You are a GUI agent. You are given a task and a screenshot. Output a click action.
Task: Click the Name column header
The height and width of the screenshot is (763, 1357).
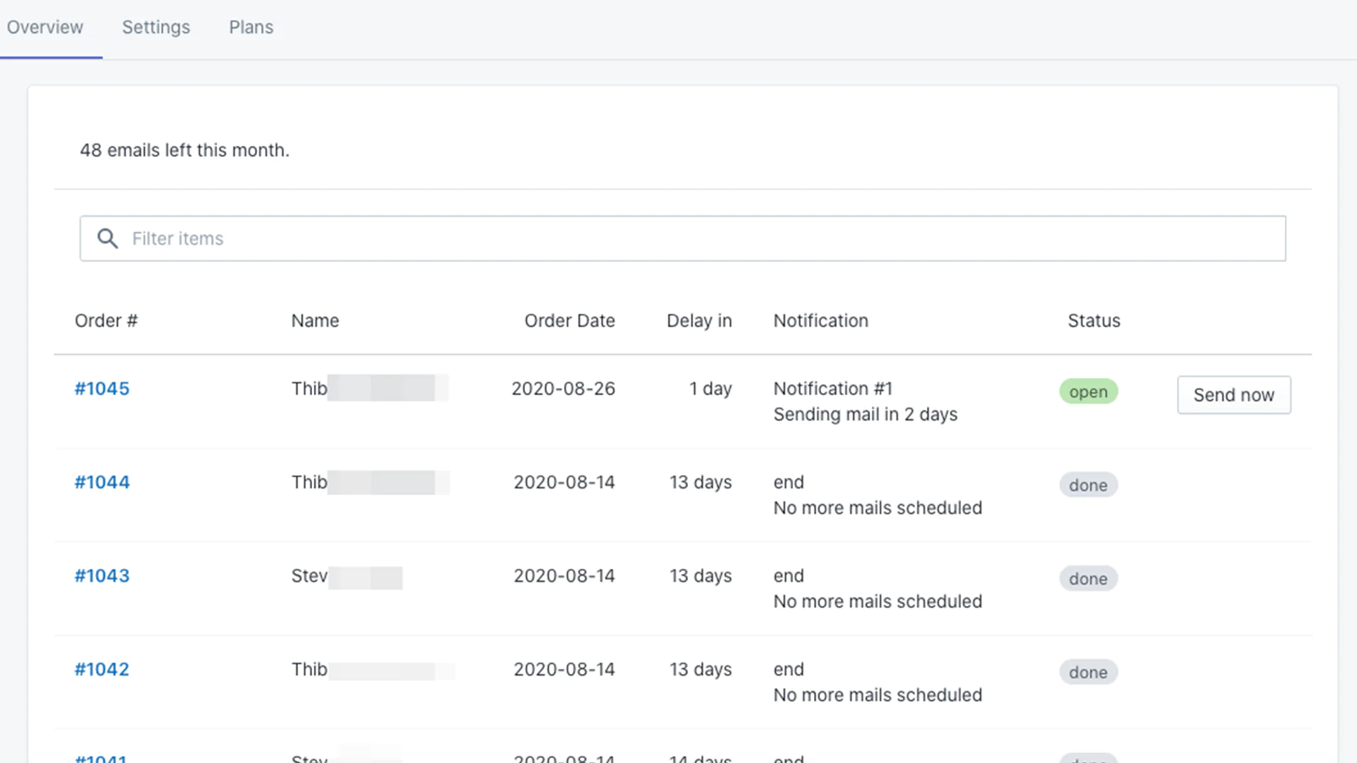point(316,320)
